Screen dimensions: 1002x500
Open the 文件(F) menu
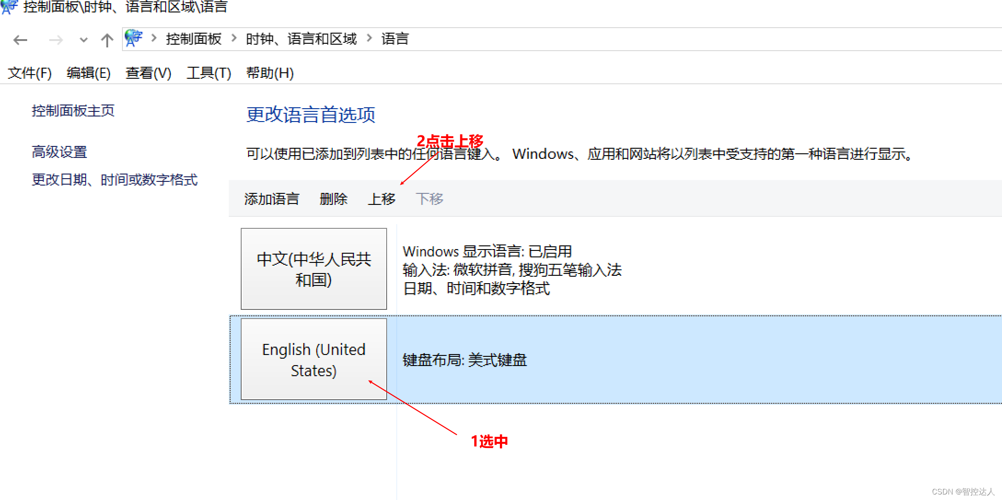click(29, 73)
